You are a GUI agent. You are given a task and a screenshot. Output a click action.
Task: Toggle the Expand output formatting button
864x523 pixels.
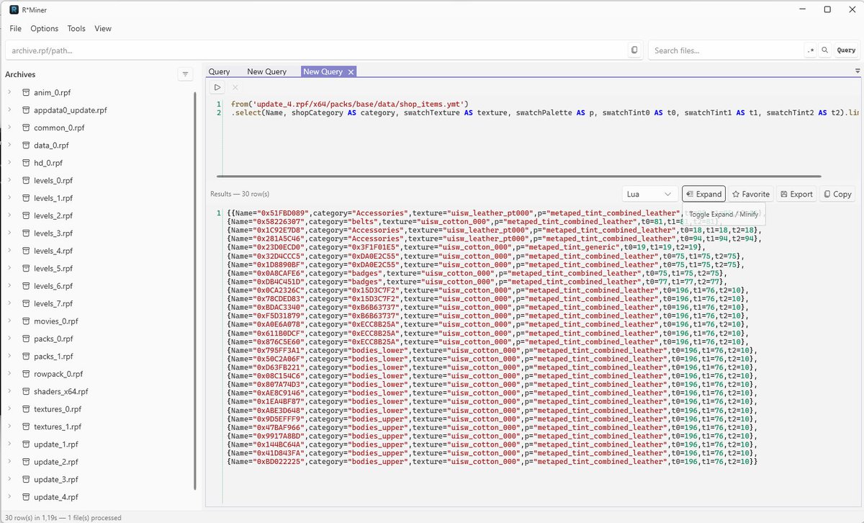click(703, 193)
